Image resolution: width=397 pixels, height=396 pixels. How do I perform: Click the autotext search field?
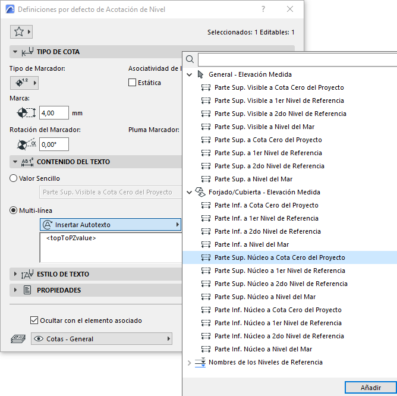click(298, 60)
